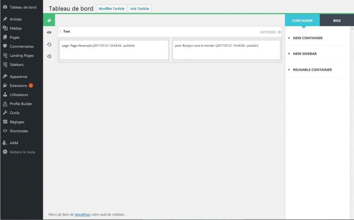Screen dimensions: 354x220
Task: Switch to the CONTAINER tab
Action: click(302, 20)
